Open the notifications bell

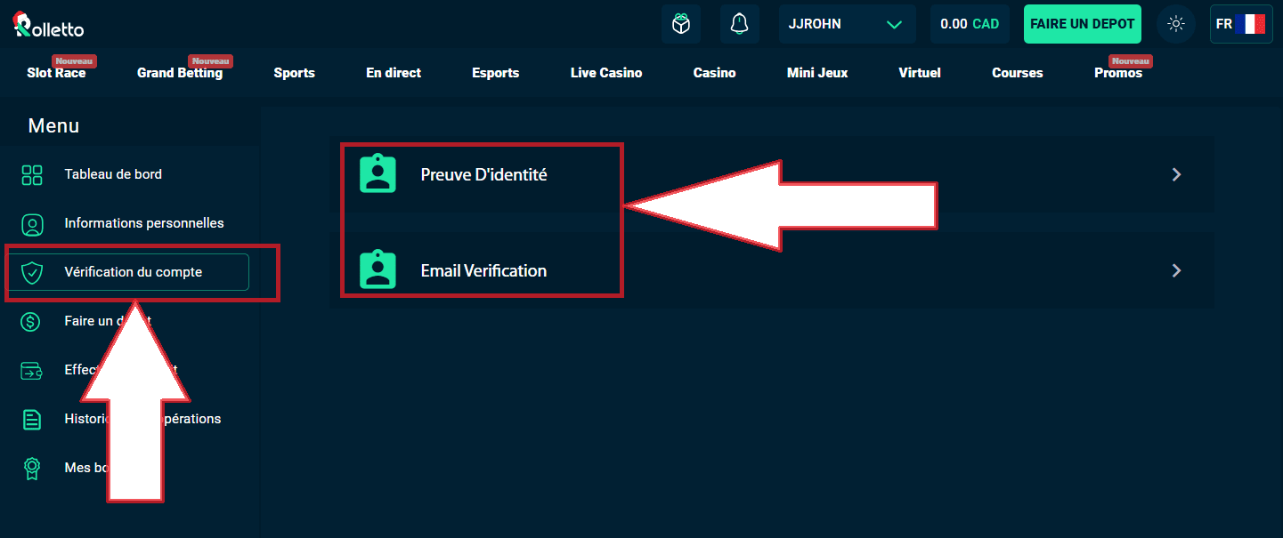point(739,24)
